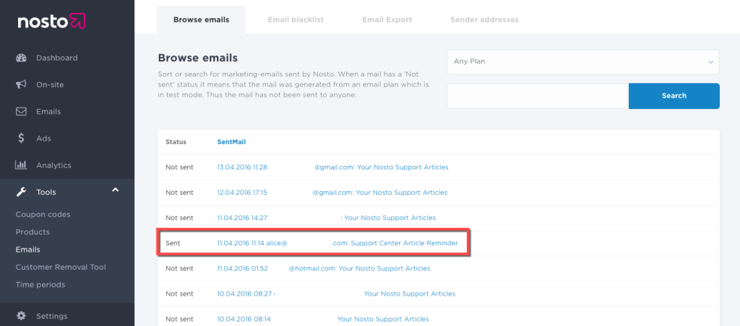Click the On-site megaphone icon

[21, 85]
